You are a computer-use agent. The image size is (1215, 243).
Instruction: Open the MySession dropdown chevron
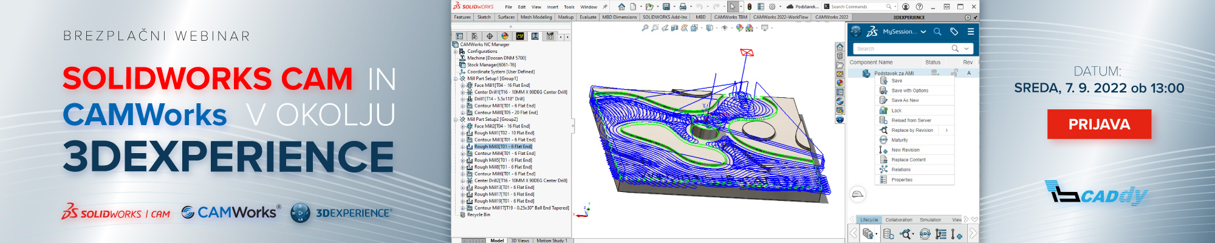pos(923,32)
